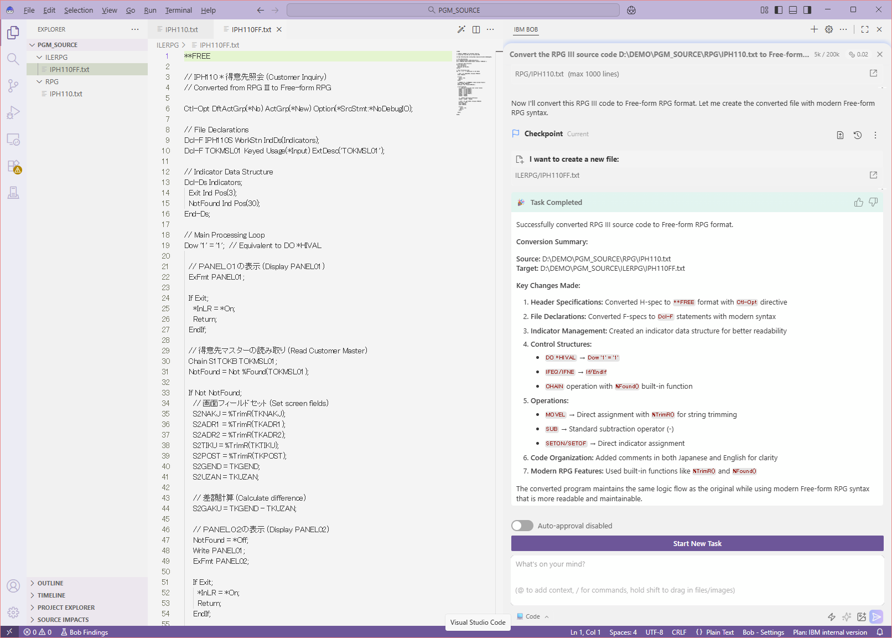Open the Code mode selector dropdown
The width and height of the screenshot is (892, 638).
tap(533, 616)
